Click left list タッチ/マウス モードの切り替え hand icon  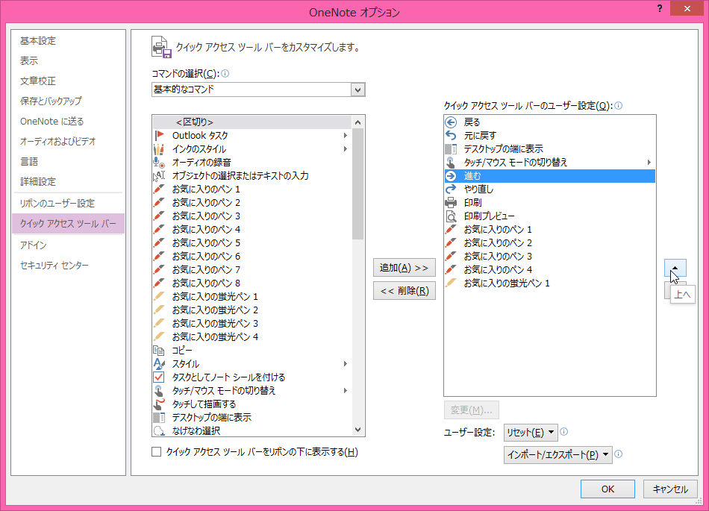159,390
